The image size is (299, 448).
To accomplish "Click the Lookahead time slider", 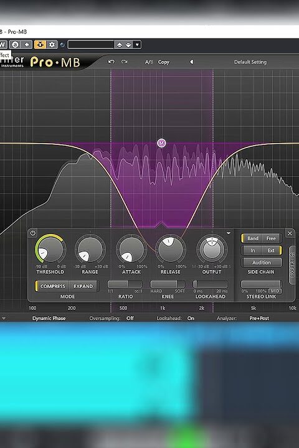I will pyautogui.click(x=211, y=284).
